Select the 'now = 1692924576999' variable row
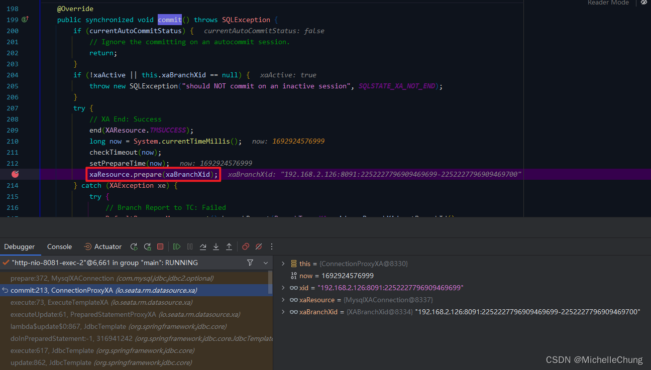651x370 pixels. click(x=462, y=276)
